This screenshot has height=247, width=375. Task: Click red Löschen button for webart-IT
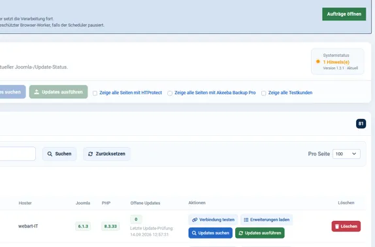click(x=346, y=226)
